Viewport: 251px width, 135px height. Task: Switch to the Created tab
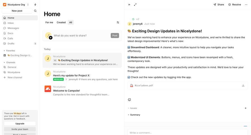(61, 22)
